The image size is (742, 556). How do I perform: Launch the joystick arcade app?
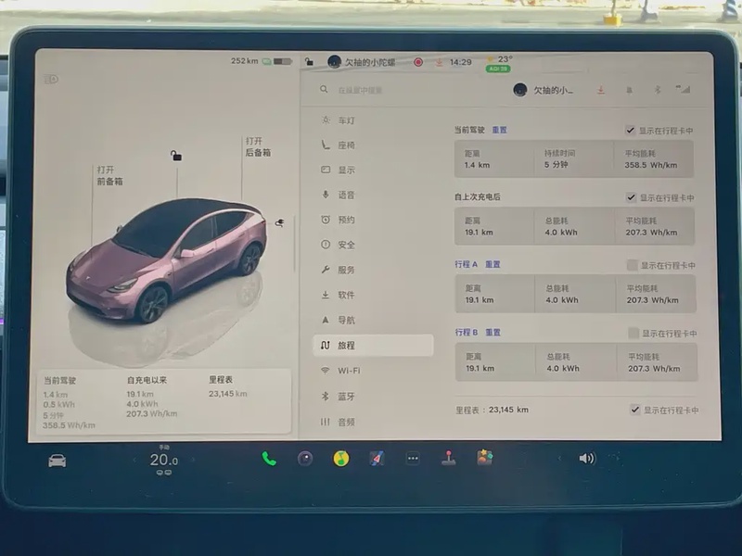tap(449, 458)
